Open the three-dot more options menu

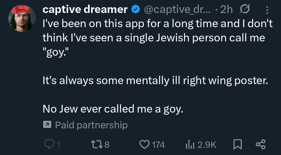(x=267, y=10)
